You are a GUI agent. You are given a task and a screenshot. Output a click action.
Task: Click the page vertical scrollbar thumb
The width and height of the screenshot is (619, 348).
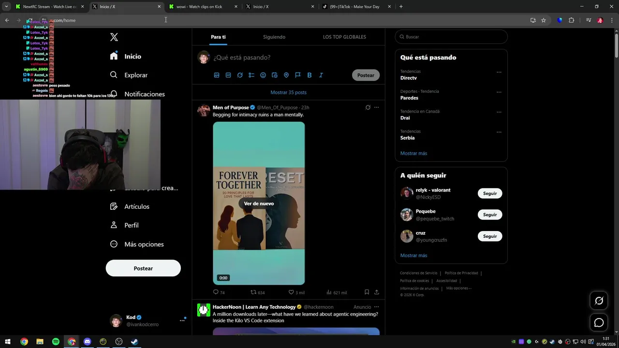coord(616,45)
